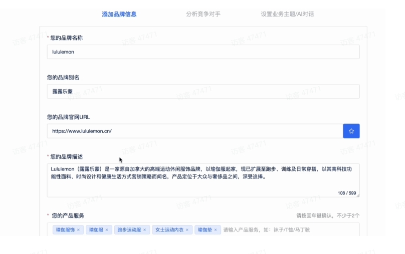Select the 跑步运动服 tag text

click(x=129, y=230)
